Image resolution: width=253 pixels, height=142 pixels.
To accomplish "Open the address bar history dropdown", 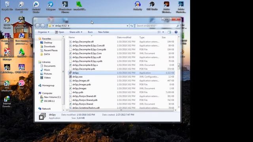I will tap(127, 26).
